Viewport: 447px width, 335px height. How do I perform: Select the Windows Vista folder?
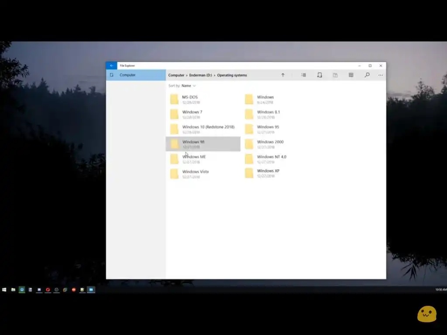[203, 174]
